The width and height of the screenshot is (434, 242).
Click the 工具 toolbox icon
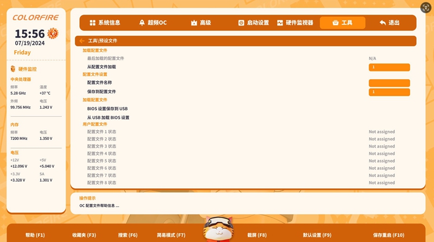coord(335,23)
